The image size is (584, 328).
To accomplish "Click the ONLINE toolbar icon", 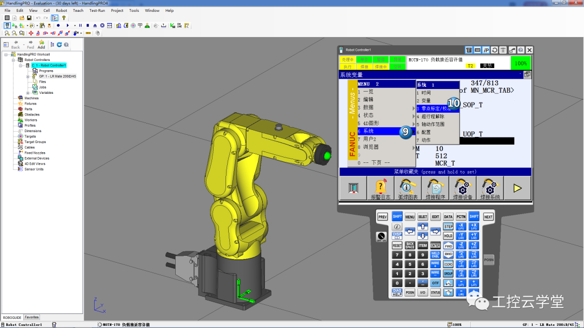I will (180, 26).
